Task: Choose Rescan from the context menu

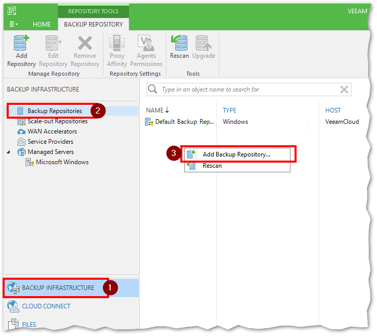Action: click(x=212, y=166)
